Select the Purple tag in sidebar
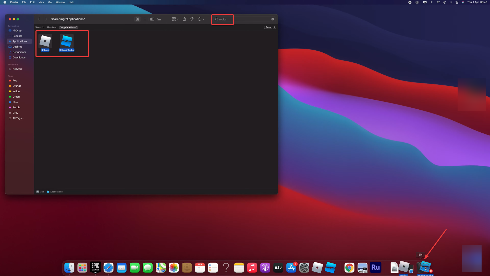Viewport: 490px width, 276px height. [16, 107]
